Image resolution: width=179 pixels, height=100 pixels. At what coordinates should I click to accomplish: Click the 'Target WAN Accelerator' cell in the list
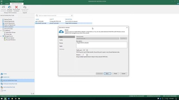(x=71, y=23)
